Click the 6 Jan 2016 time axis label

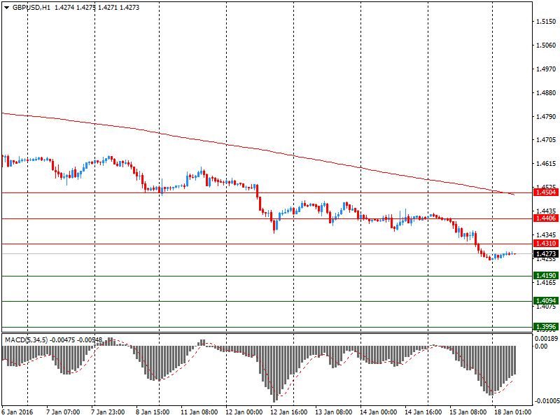click(17, 412)
